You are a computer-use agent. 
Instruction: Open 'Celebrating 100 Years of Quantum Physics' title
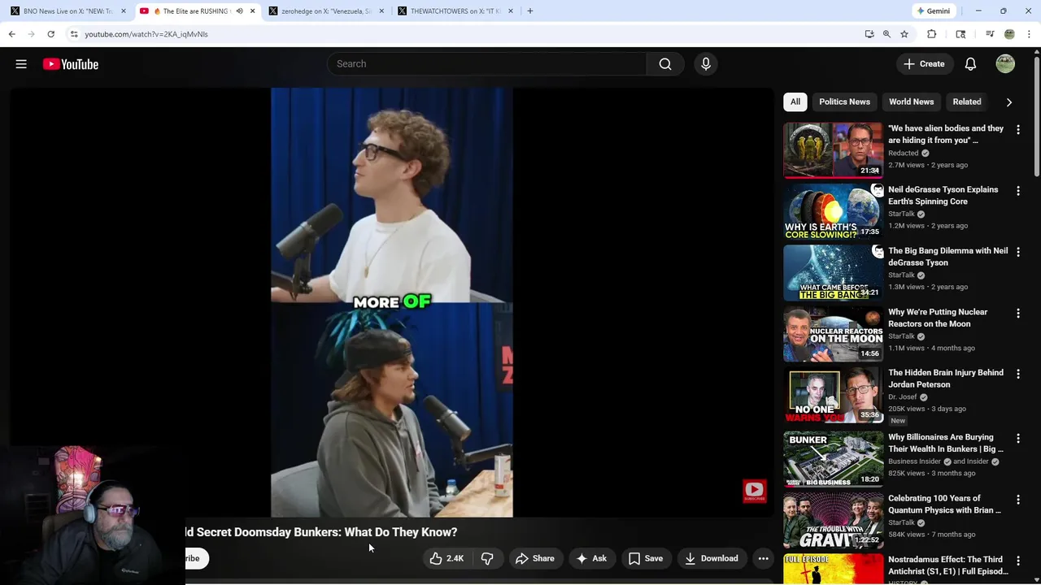coord(945,504)
